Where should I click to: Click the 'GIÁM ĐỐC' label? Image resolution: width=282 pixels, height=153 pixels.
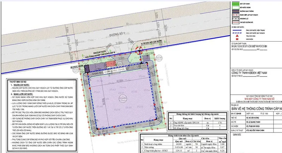[x=237, y=135]
